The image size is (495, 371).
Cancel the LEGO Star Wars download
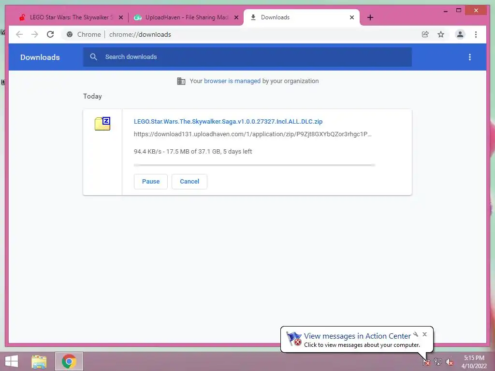(189, 182)
